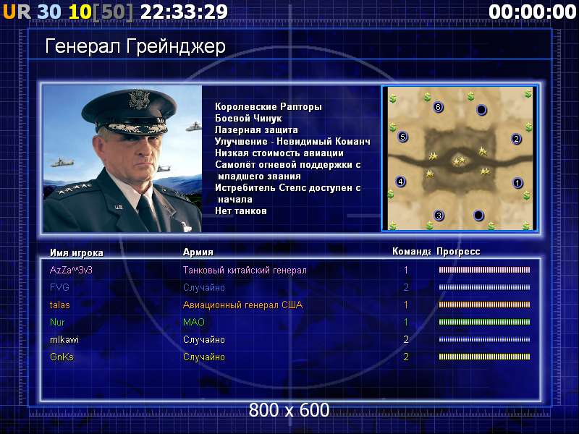The image size is (579, 434).
Task: Click the 'Имя игрока' column header
Action: [x=77, y=252]
